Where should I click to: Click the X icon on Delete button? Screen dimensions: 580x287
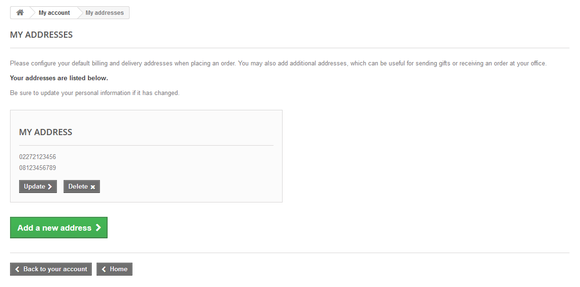pos(93,187)
